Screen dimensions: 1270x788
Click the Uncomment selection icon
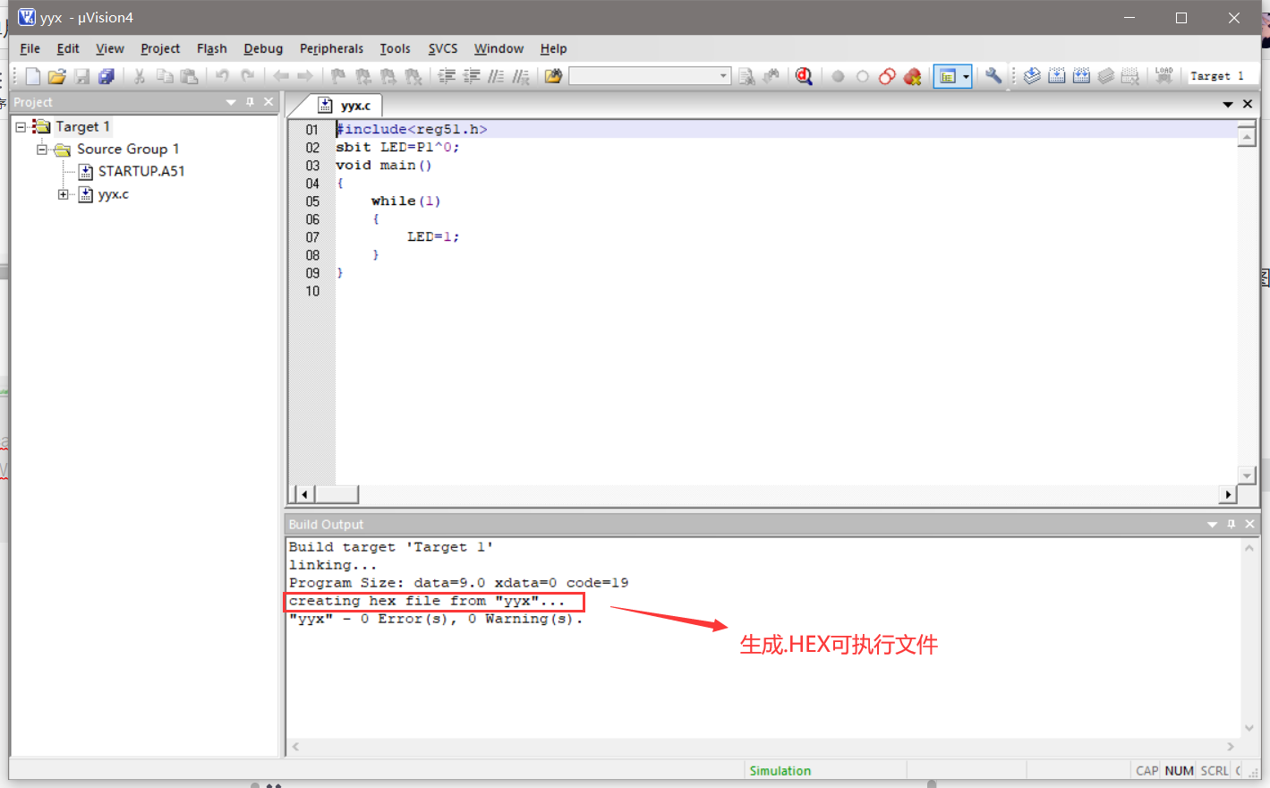(521, 76)
